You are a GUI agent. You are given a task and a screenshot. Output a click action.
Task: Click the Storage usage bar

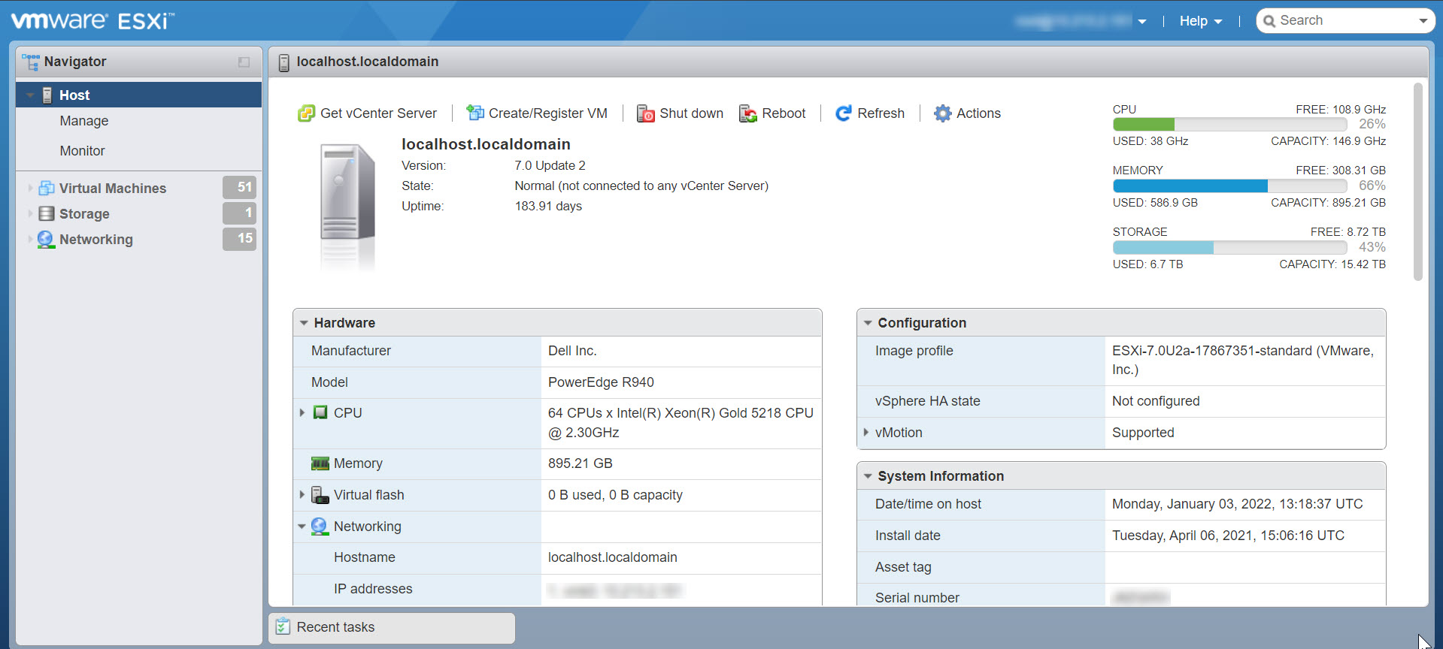pyautogui.click(x=1230, y=247)
